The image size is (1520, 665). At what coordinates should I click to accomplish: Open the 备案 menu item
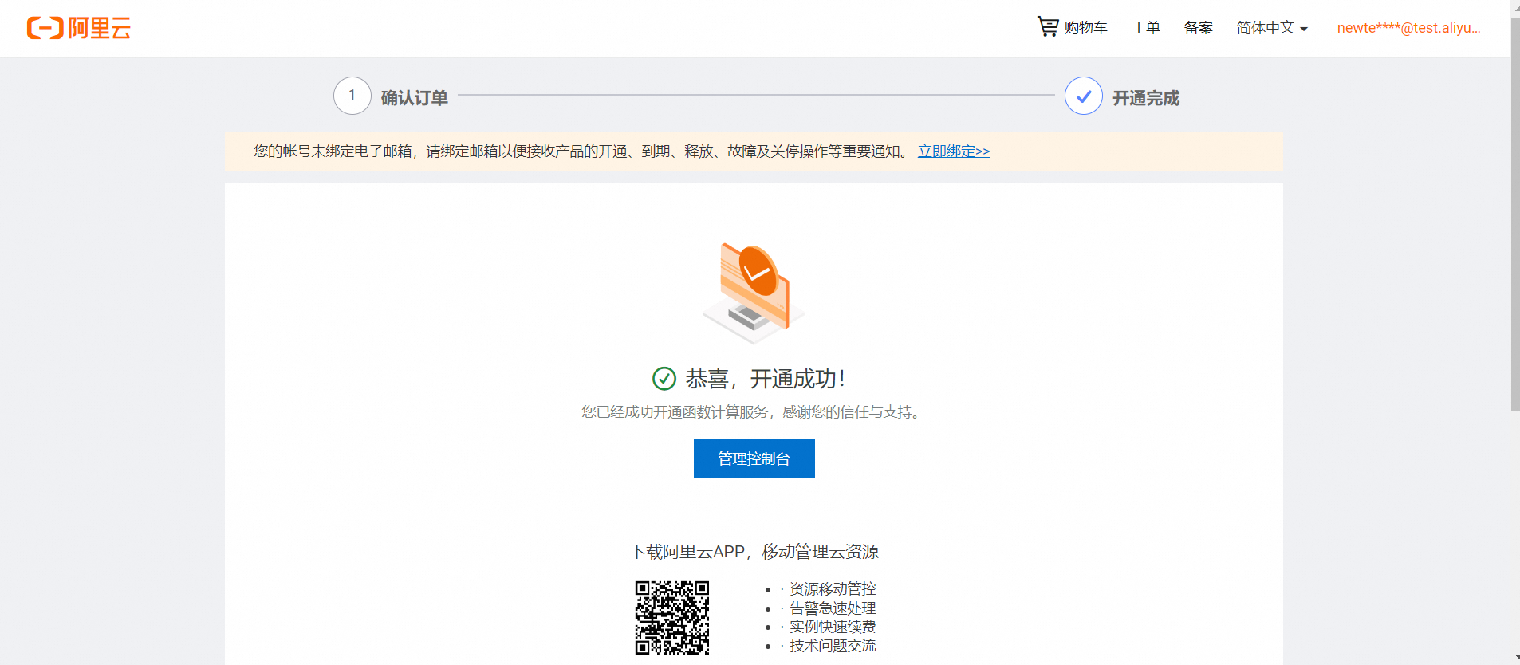tap(1199, 28)
